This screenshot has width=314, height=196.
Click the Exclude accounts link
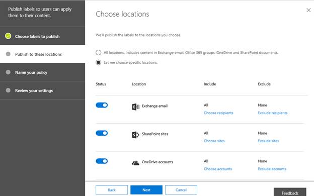pyautogui.click(x=272, y=169)
